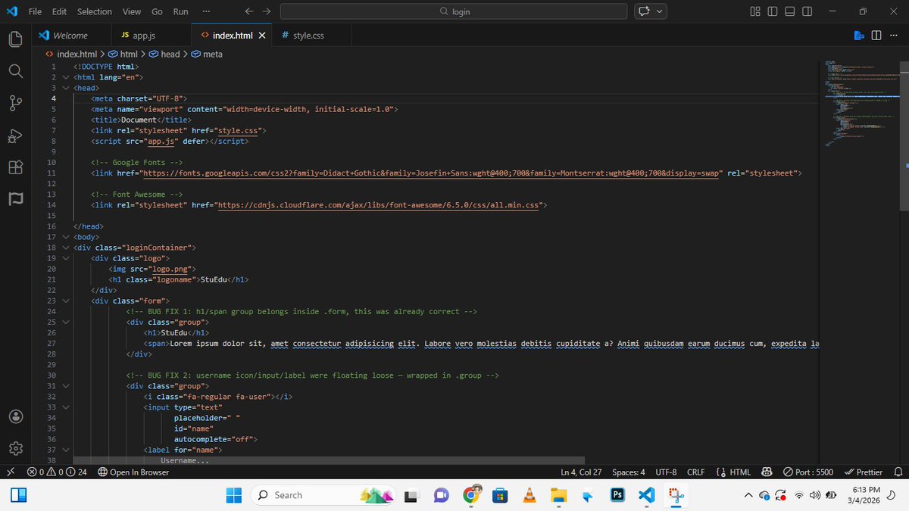This screenshot has width=909, height=511.
Task: Click the VS Code taskbar icon
Action: 646,495
